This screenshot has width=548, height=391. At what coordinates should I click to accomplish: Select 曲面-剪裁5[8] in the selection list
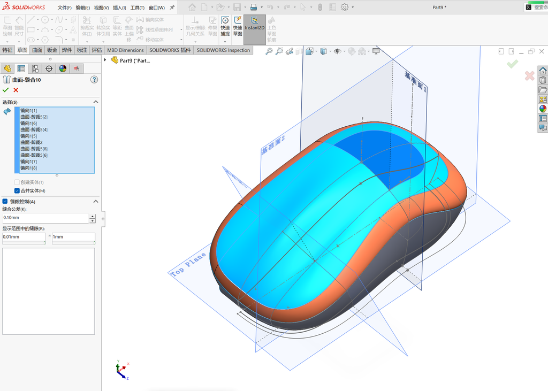click(34, 149)
